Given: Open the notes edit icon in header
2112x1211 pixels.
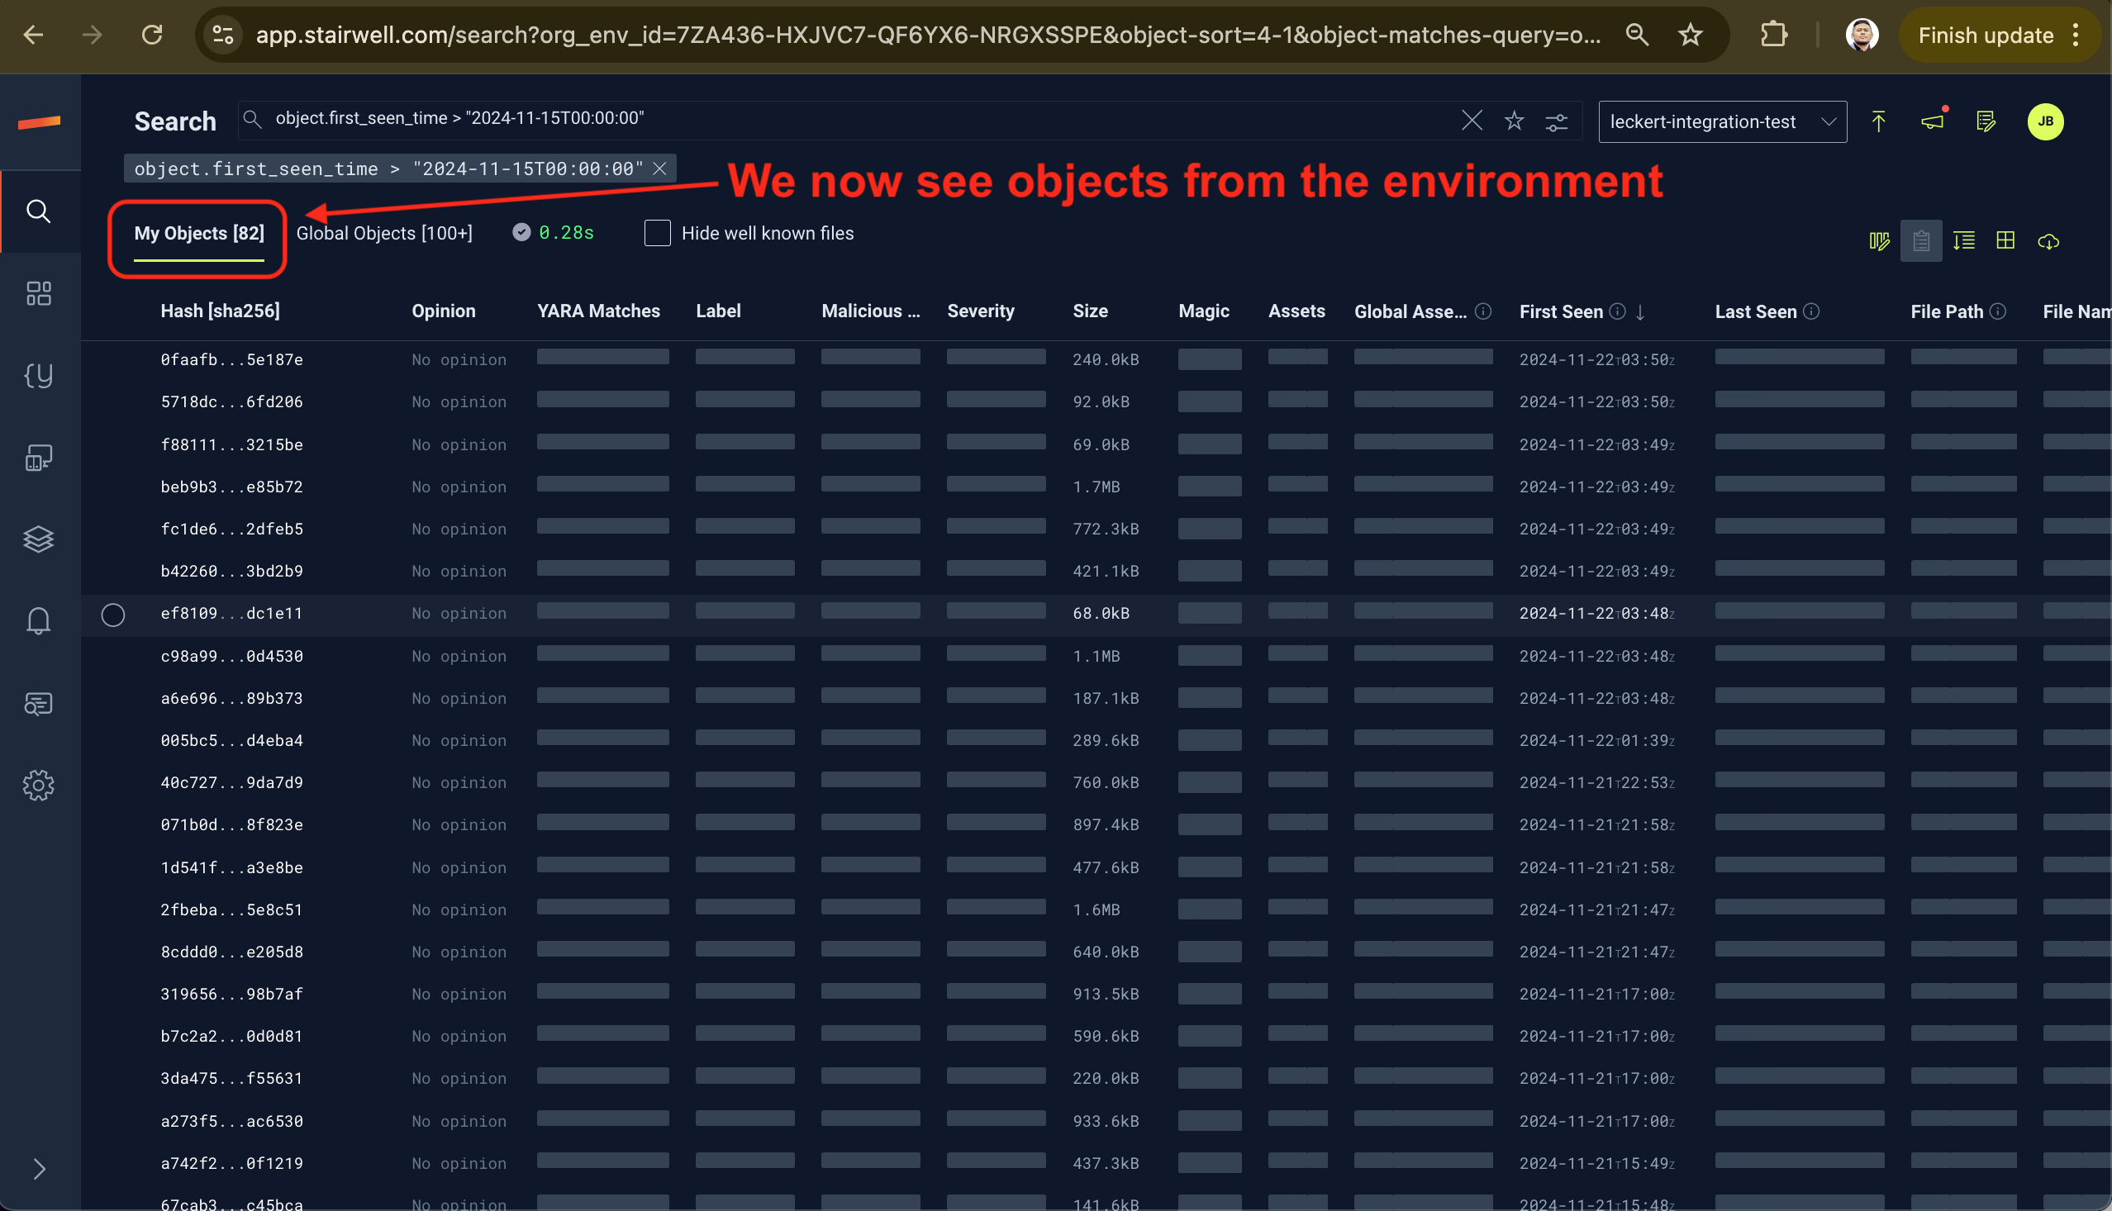Looking at the screenshot, I should pos(1986,121).
